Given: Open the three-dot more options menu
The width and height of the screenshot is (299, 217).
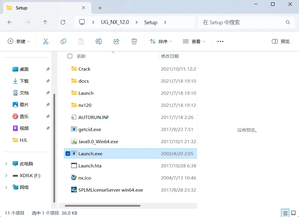Looking at the screenshot, I should (220, 41).
